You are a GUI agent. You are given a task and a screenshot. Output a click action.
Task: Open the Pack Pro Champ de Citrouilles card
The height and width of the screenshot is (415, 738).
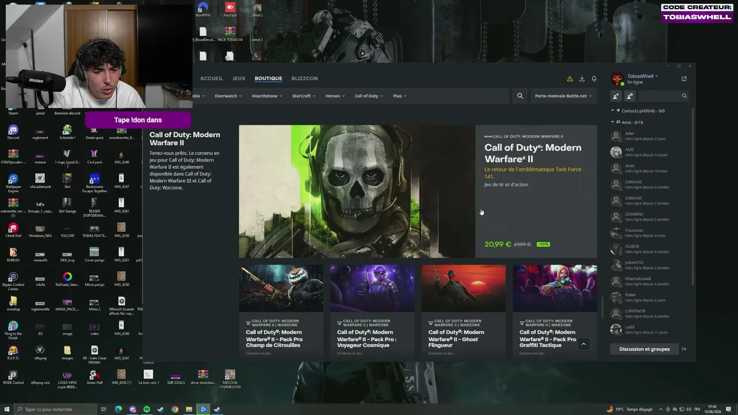281,310
